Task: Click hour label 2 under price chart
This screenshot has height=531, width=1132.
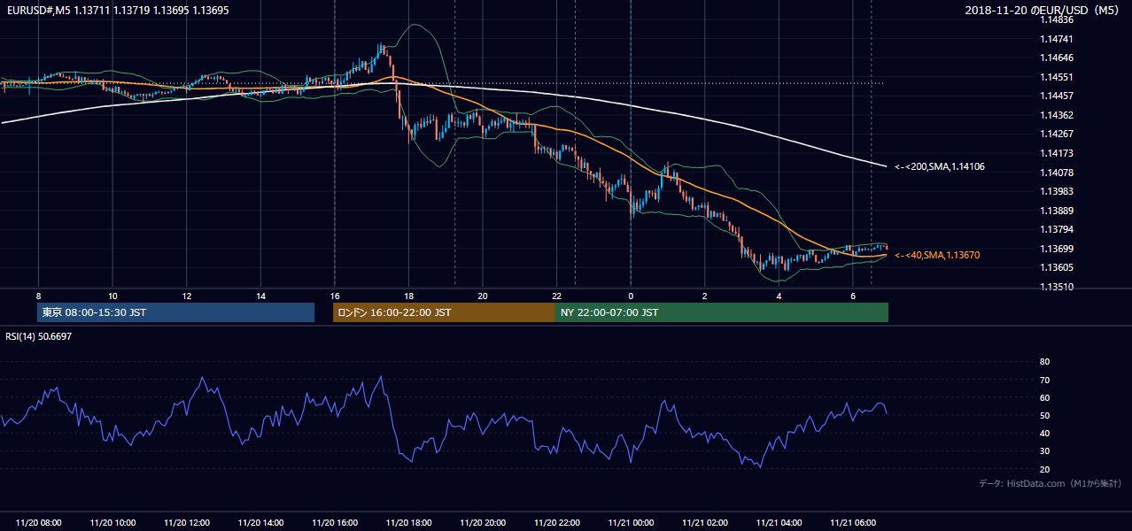Action: (x=705, y=296)
